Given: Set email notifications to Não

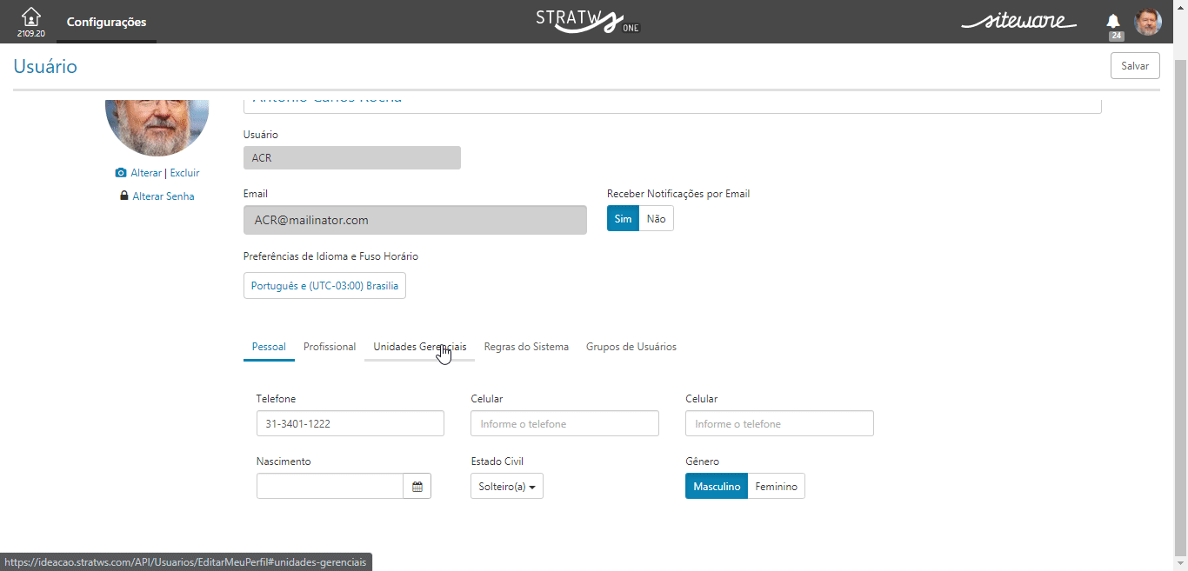Looking at the screenshot, I should tap(657, 219).
